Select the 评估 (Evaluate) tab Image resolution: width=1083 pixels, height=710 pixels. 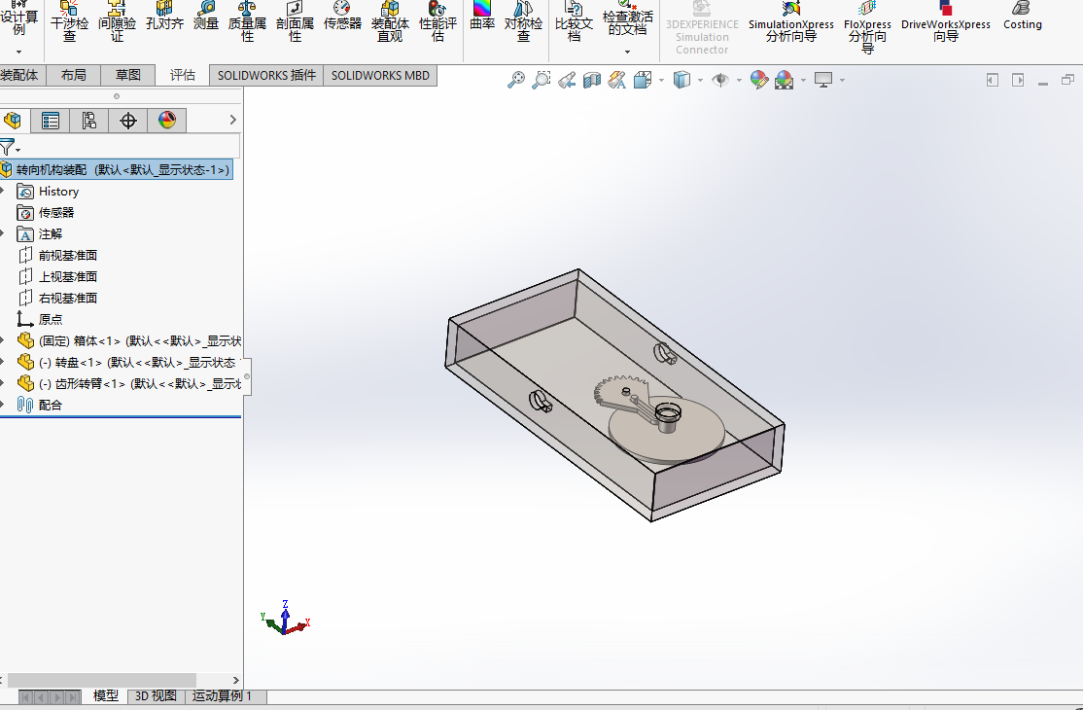(x=183, y=75)
